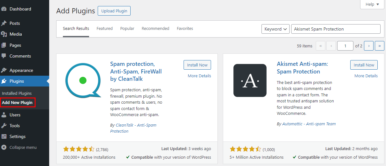
Task: Click the Pages icon in sidebar
Action: (x=4, y=45)
